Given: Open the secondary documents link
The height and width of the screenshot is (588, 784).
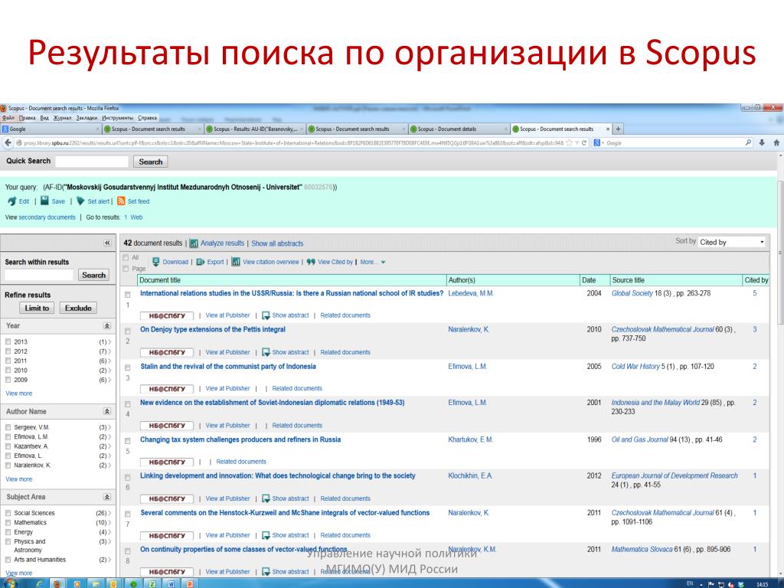Looking at the screenshot, I should point(47,217).
